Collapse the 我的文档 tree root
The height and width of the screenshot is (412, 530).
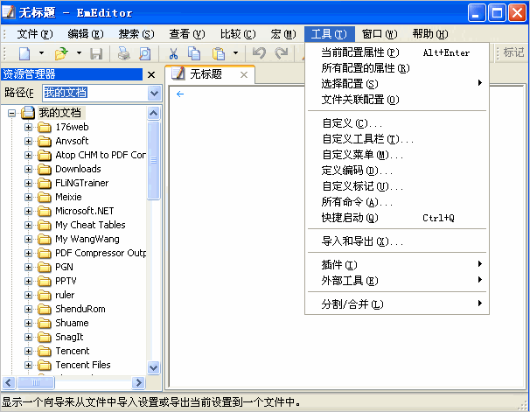pos(12,113)
